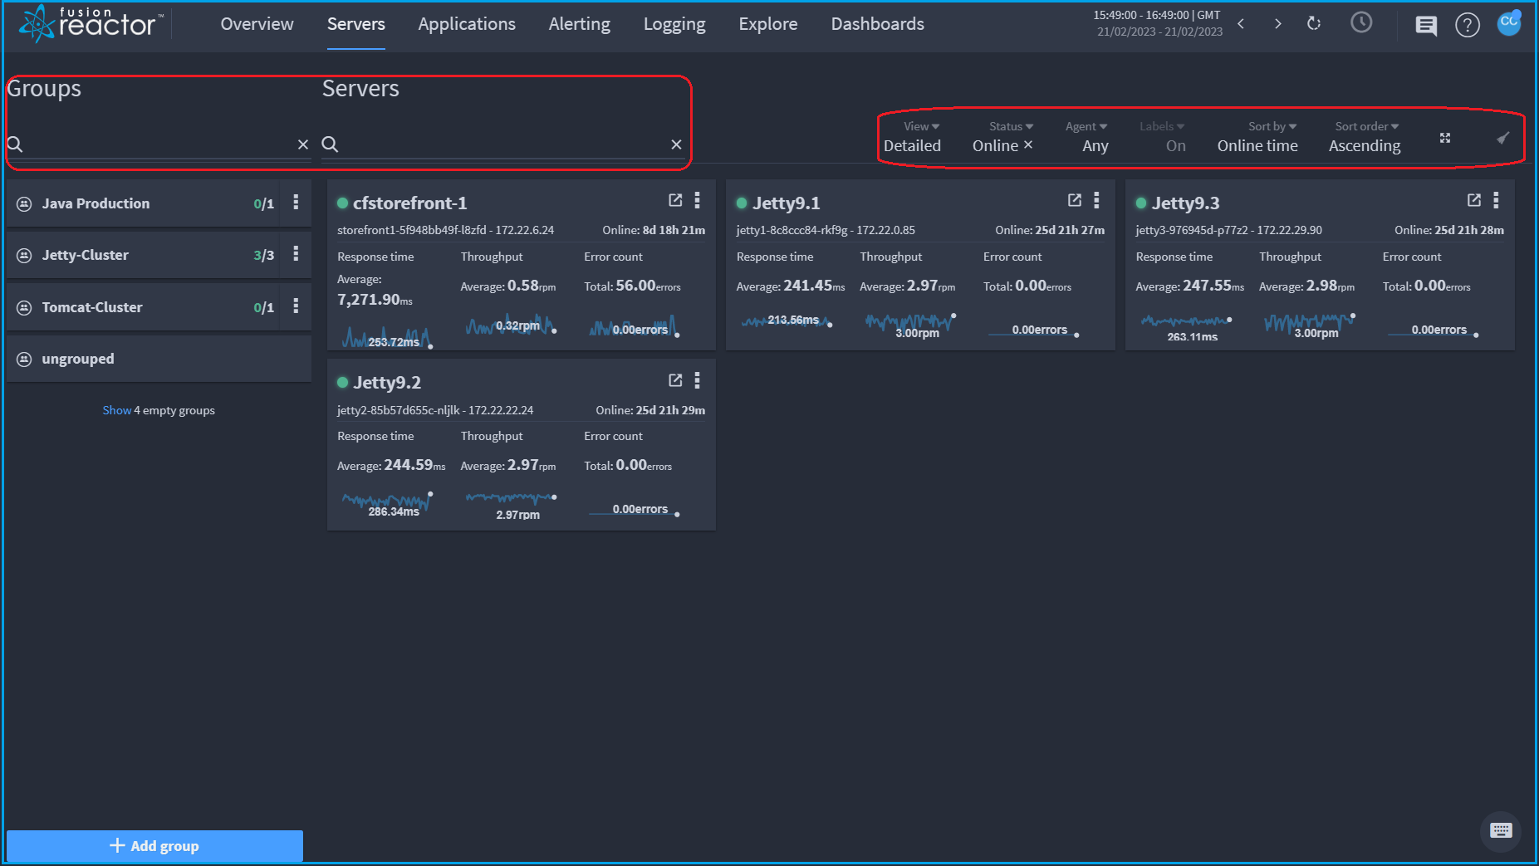The height and width of the screenshot is (866, 1539).
Task: Open Jetty9.3 three-dot menu
Action: 1497,200
